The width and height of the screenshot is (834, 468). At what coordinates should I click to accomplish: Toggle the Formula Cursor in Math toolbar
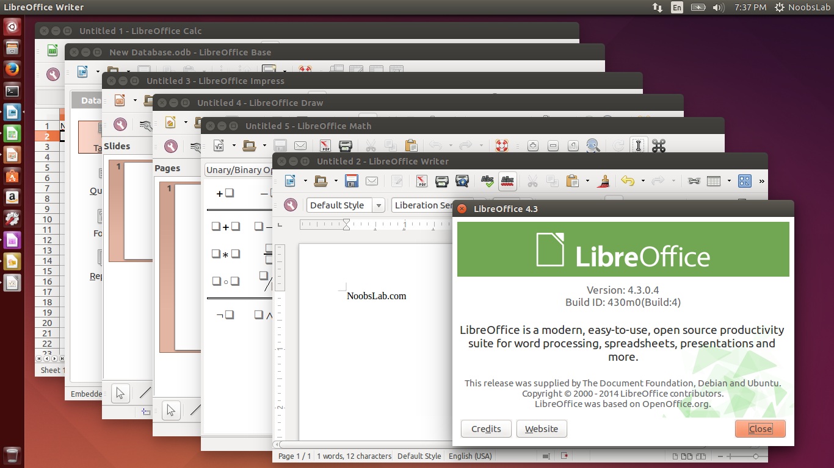639,146
